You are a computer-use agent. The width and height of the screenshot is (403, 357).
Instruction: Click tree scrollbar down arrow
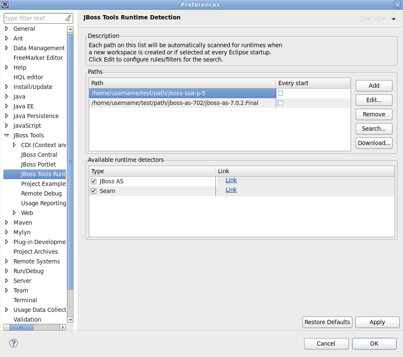pos(70,319)
